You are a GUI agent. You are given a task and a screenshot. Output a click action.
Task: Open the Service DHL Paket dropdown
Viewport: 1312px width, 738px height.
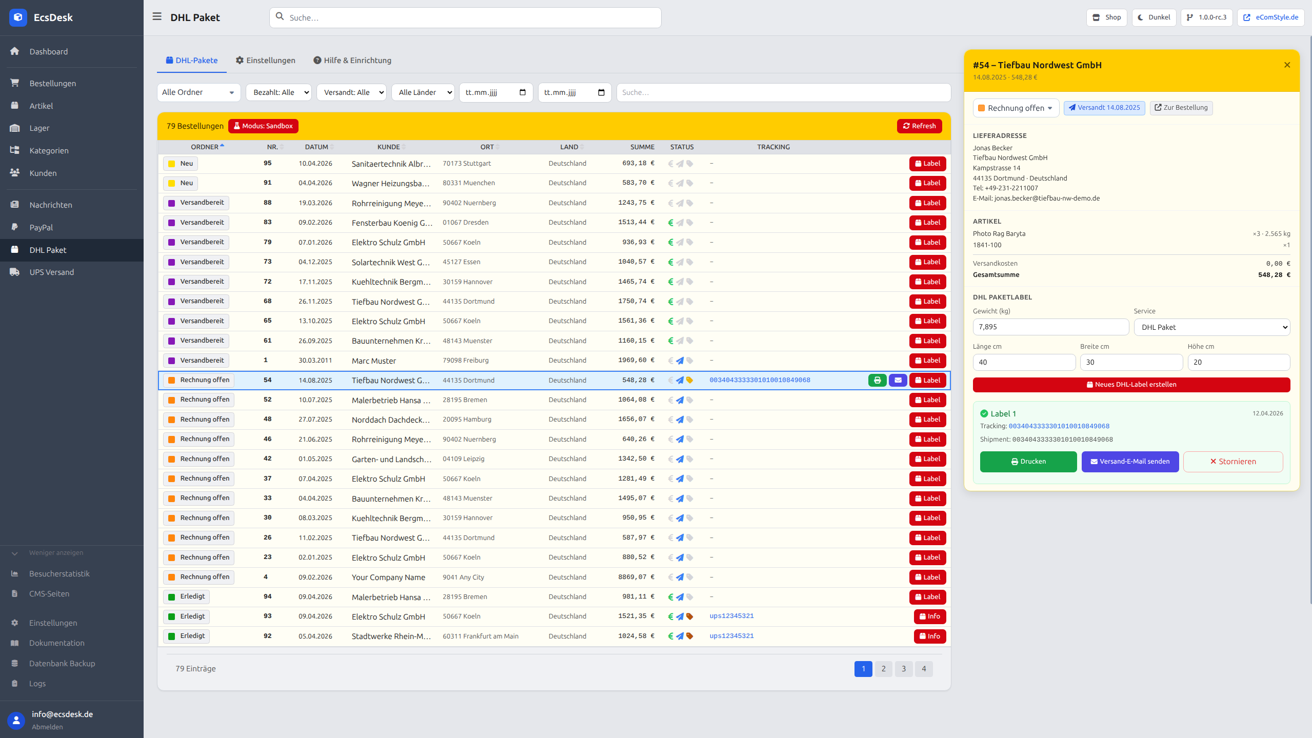(1211, 327)
